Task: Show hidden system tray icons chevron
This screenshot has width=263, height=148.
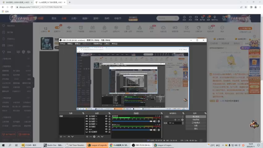Action: tap(223, 145)
